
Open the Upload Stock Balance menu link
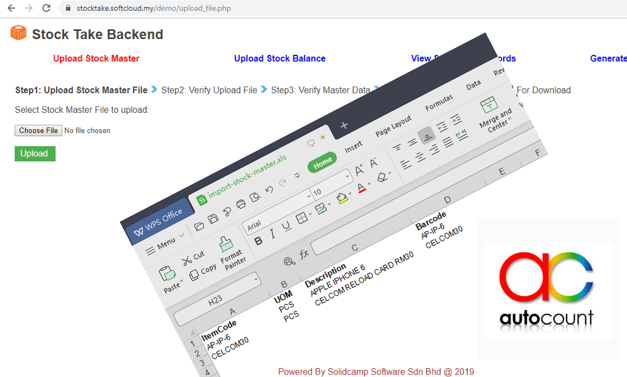pos(280,59)
